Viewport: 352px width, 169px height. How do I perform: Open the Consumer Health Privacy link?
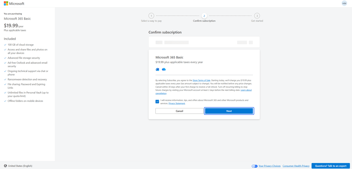pyautogui.click(x=296, y=166)
